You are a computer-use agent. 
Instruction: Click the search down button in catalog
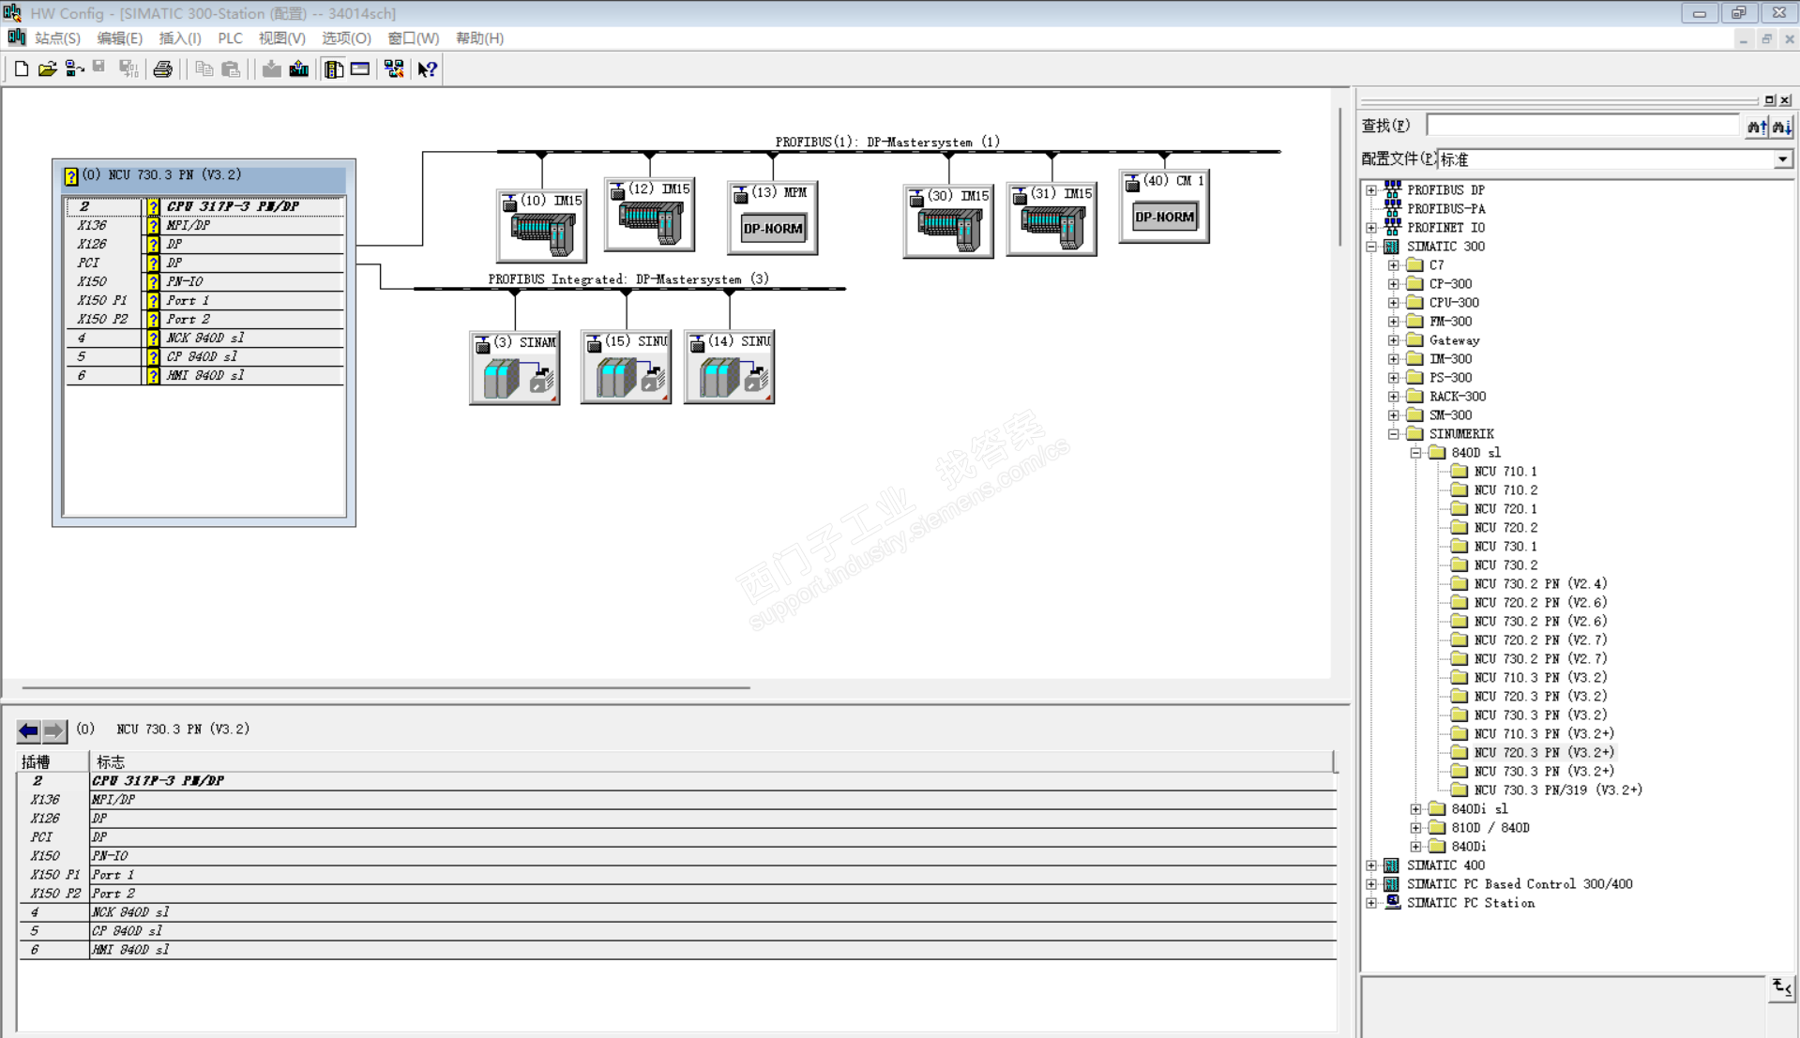pyautogui.click(x=1781, y=126)
